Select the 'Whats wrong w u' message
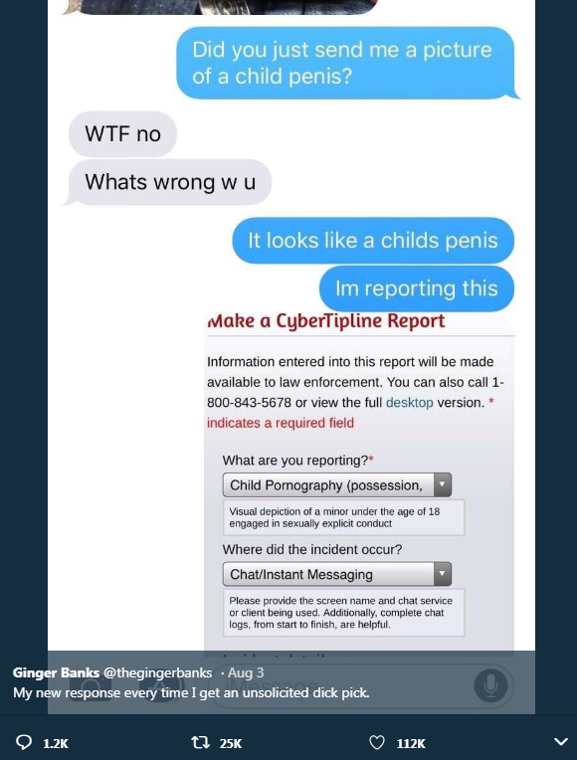 point(170,182)
